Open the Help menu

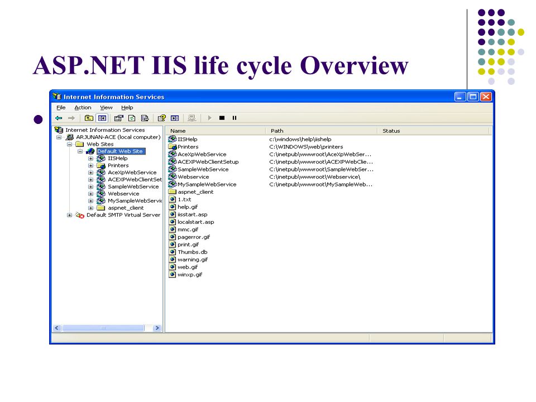click(x=127, y=107)
